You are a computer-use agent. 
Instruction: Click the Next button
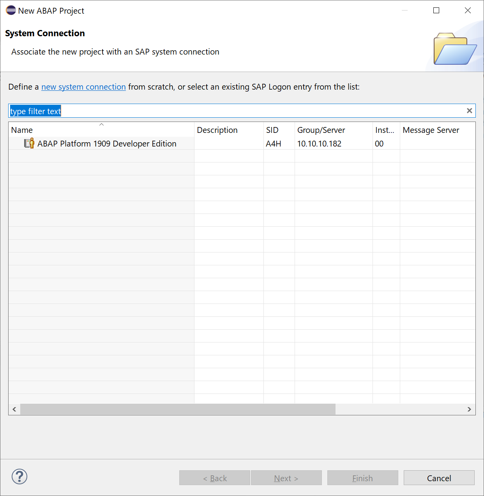point(286,478)
